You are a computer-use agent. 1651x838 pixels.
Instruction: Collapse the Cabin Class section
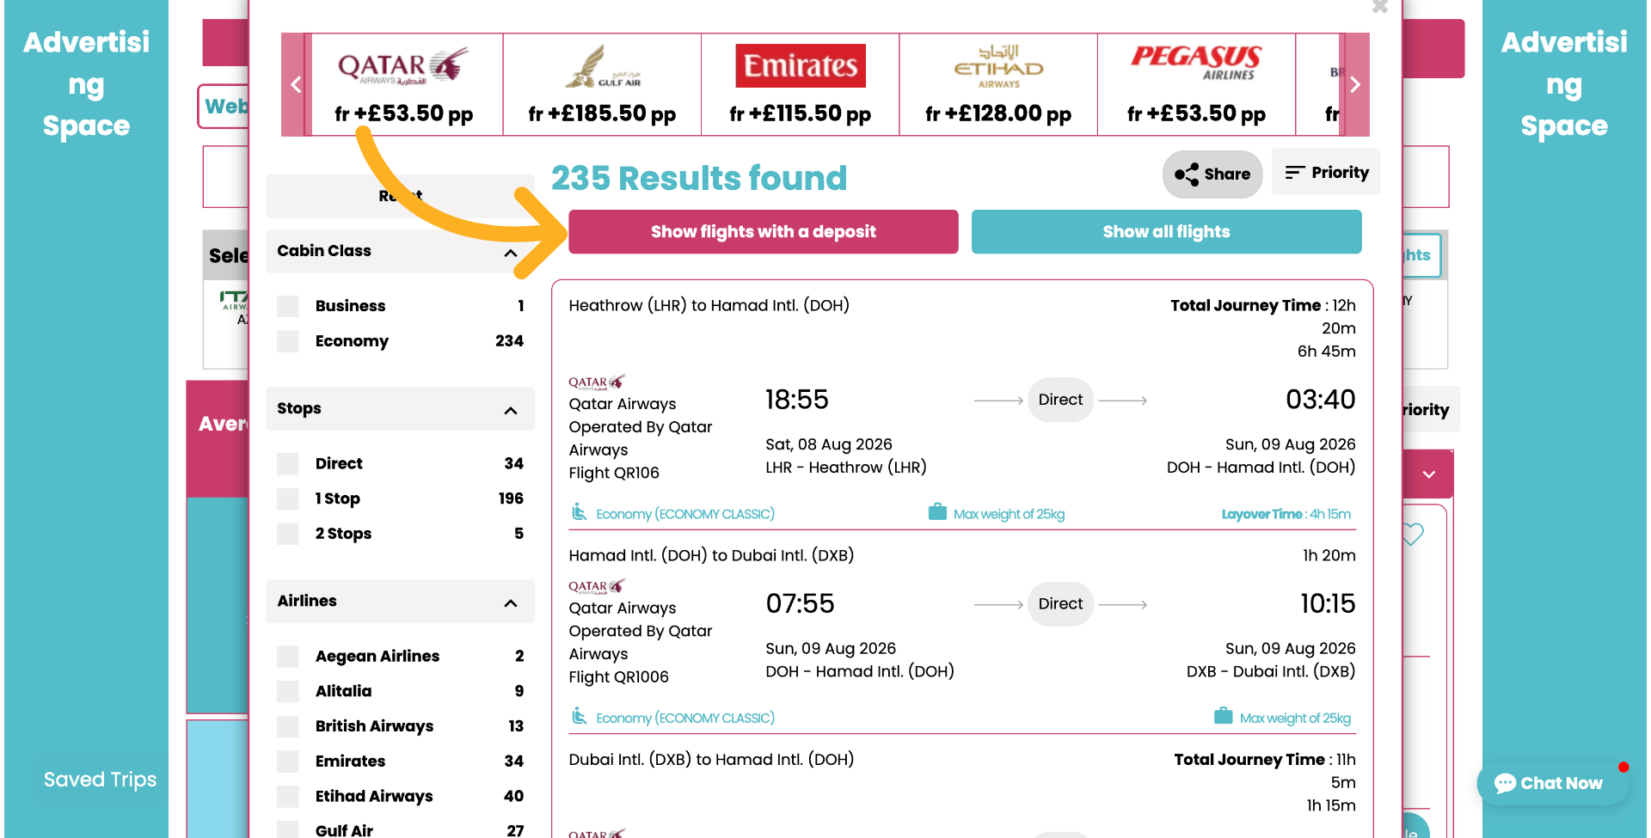pos(510,252)
